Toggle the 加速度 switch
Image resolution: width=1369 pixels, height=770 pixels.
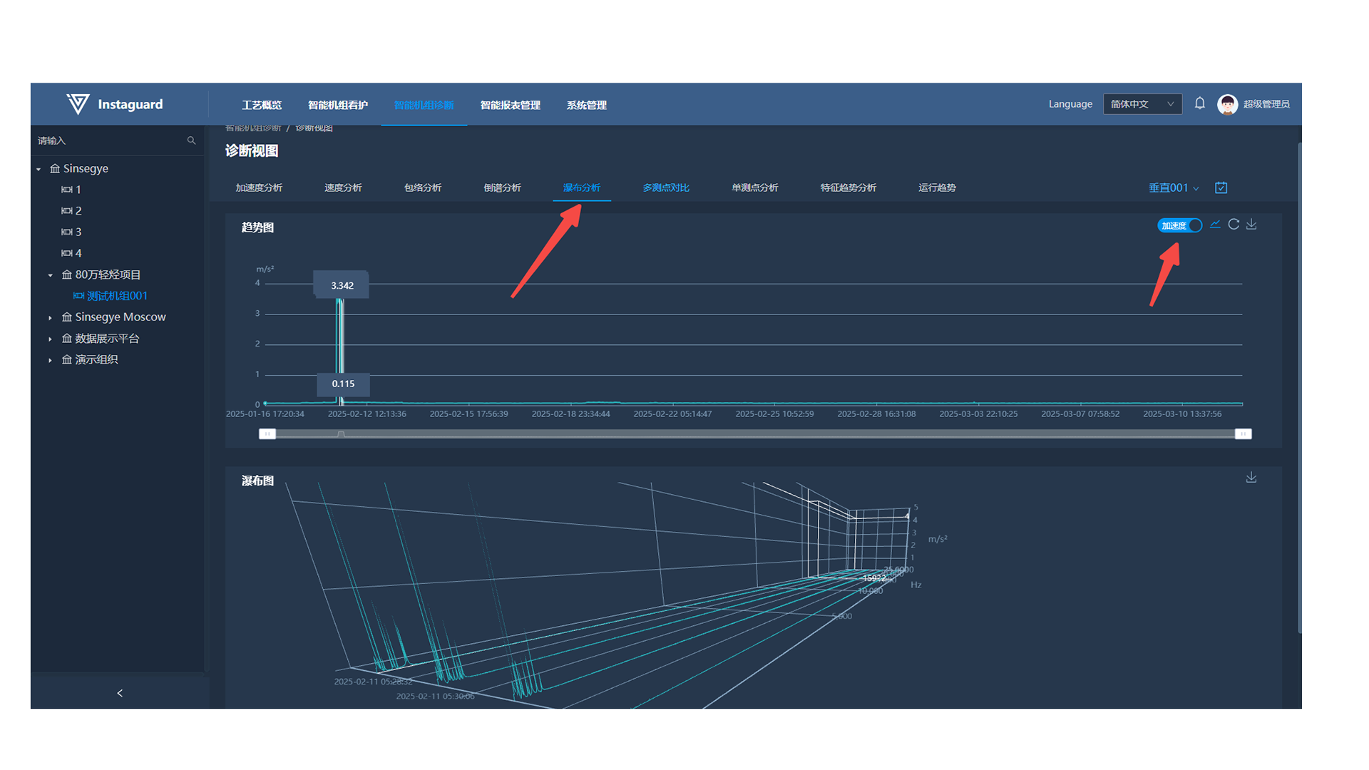tap(1179, 225)
